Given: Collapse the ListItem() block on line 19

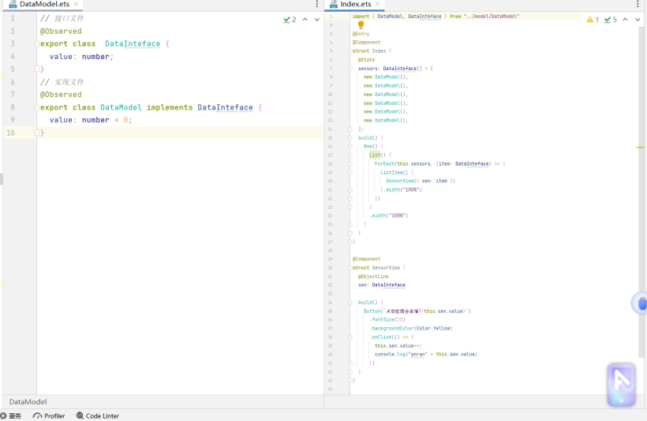Looking at the screenshot, I should click(350, 173).
